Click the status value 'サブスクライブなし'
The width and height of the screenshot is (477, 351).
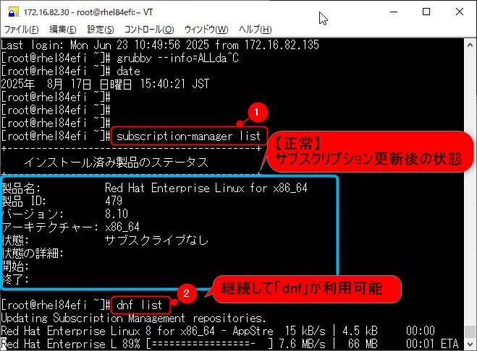click(156, 240)
